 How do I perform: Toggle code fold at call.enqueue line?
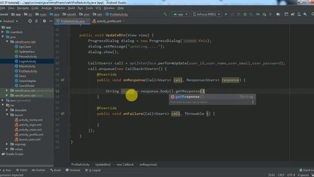[x=69, y=69]
